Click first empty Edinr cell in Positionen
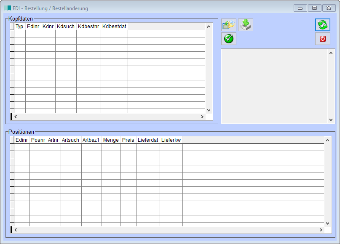This screenshot has height=244, width=340. (22, 147)
